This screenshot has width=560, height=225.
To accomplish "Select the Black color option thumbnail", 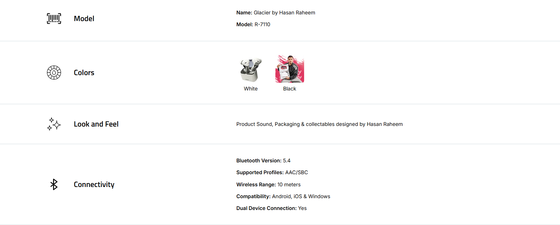I will [x=289, y=69].
